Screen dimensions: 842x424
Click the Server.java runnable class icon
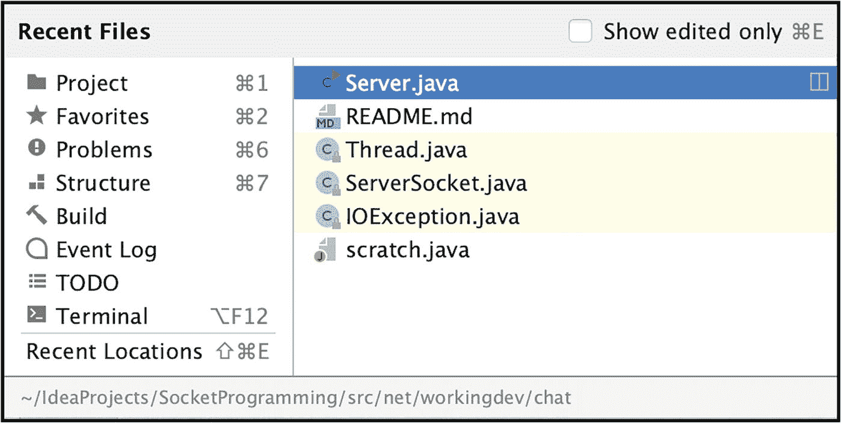point(330,81)
